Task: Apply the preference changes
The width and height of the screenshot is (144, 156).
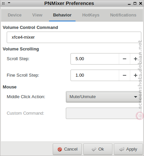Action: pos(128,149)
